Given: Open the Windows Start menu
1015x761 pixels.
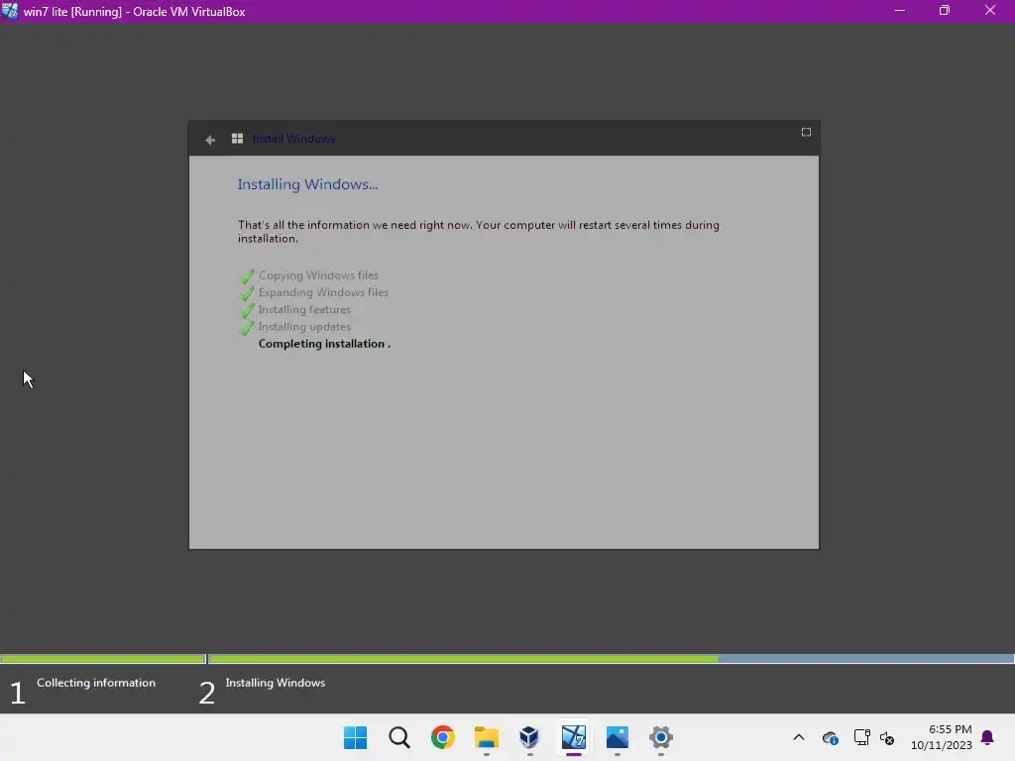Looking at the screenshot, I should (356, 737).
